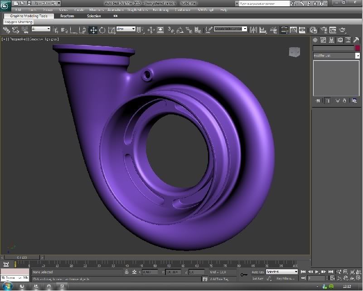Open the Material Editor

click(313, 30)
